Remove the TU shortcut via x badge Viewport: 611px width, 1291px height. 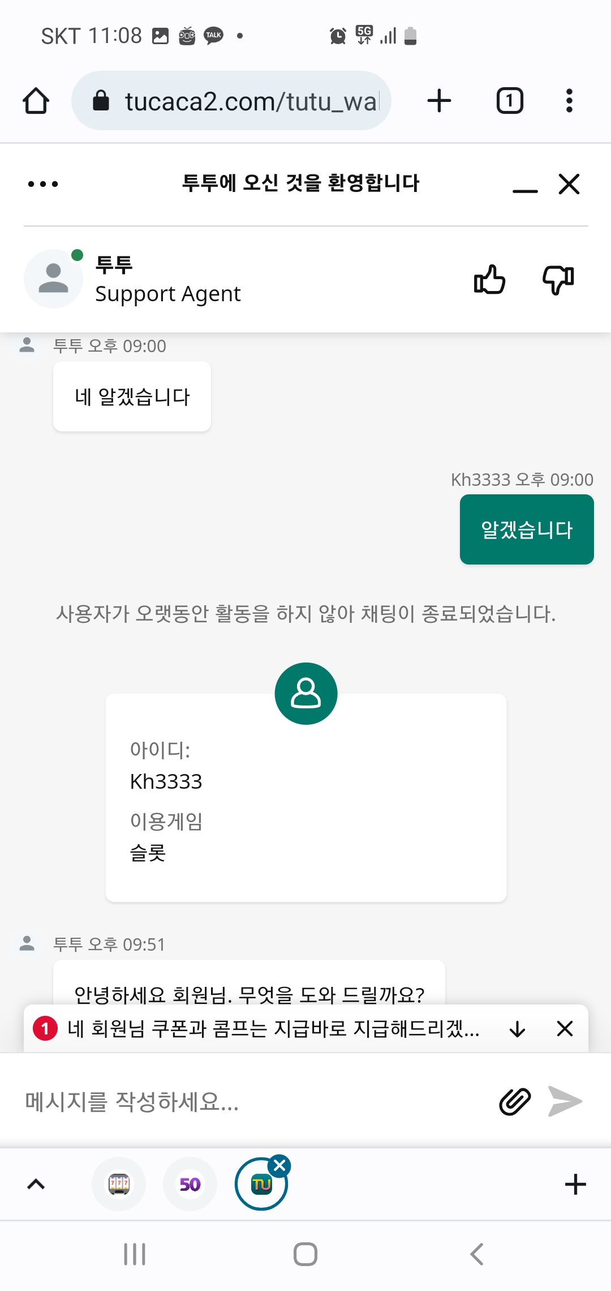279,1165
